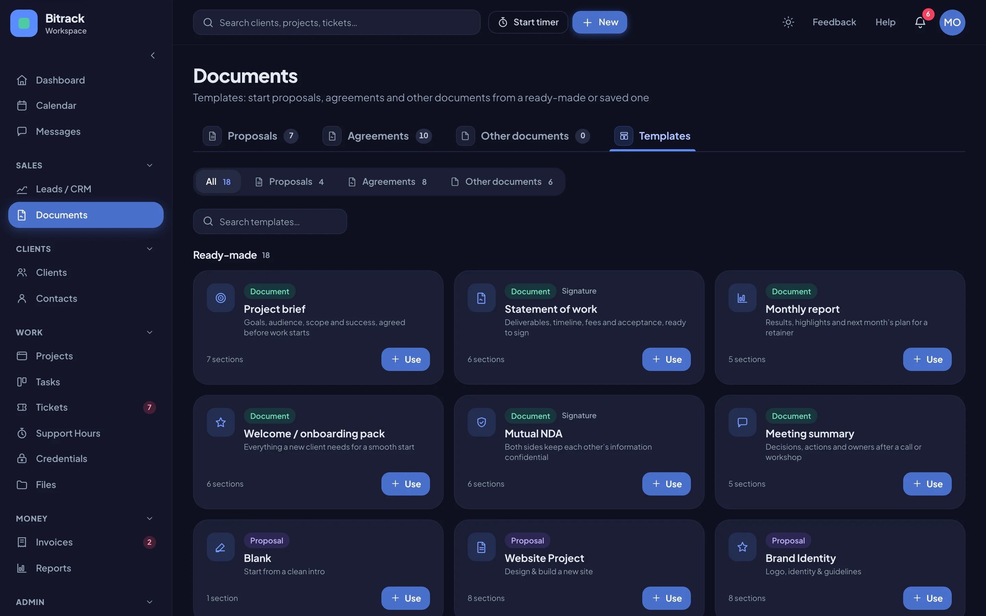The image size is (986, 616).
Task: Open the Feedback link
Action: (x=834, y=22)
